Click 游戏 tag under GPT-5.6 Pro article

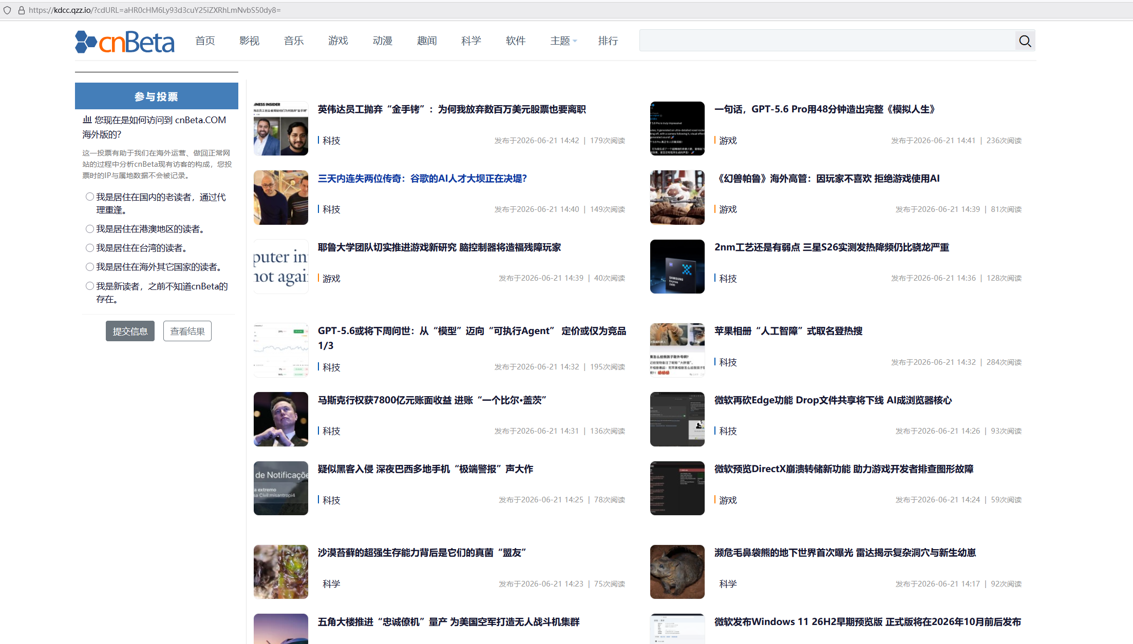point(728,141)
